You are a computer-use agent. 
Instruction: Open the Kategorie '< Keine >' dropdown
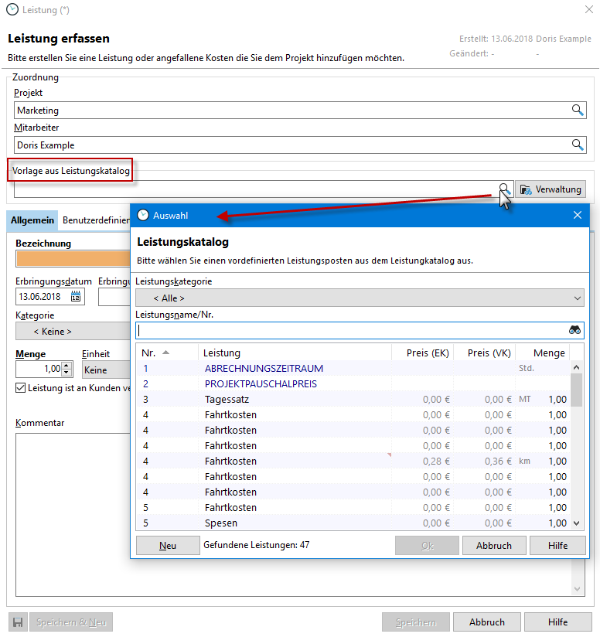[x=72, y=331]
